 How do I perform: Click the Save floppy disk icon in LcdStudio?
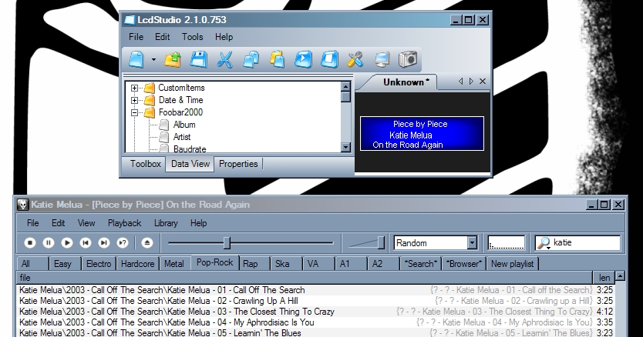coord(198,59)
